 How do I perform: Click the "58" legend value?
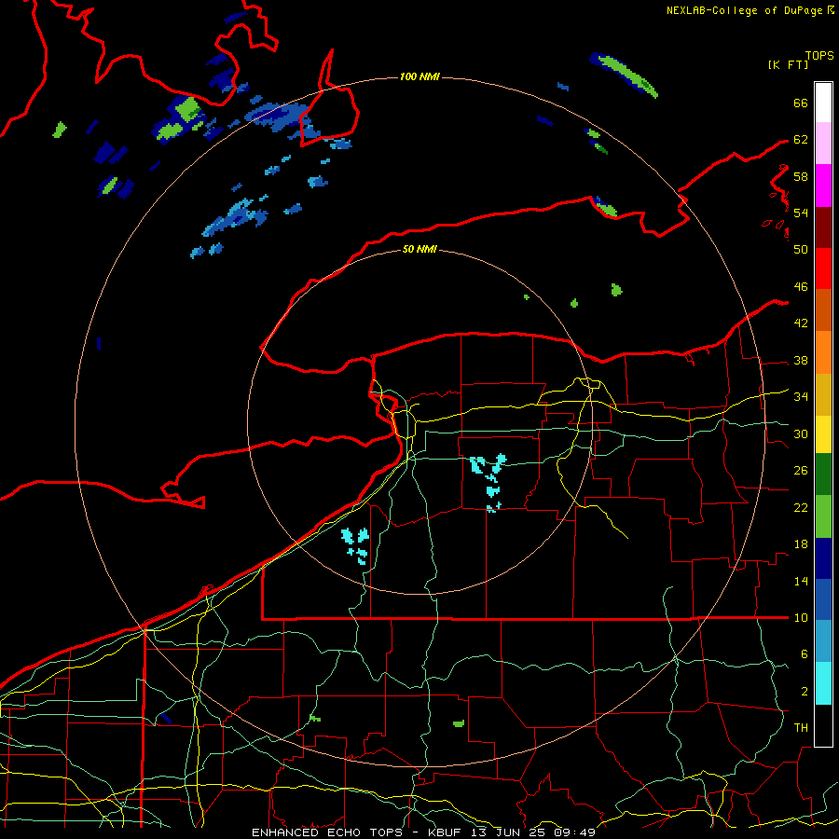pyautogui.click(x=801, y=176)
